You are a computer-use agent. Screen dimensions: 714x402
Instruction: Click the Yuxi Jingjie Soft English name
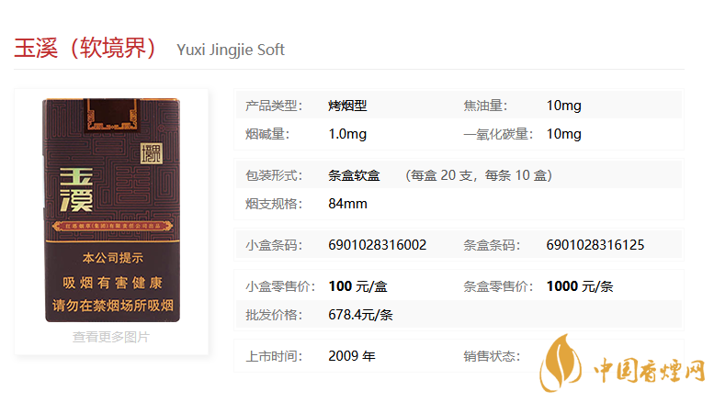231,50
